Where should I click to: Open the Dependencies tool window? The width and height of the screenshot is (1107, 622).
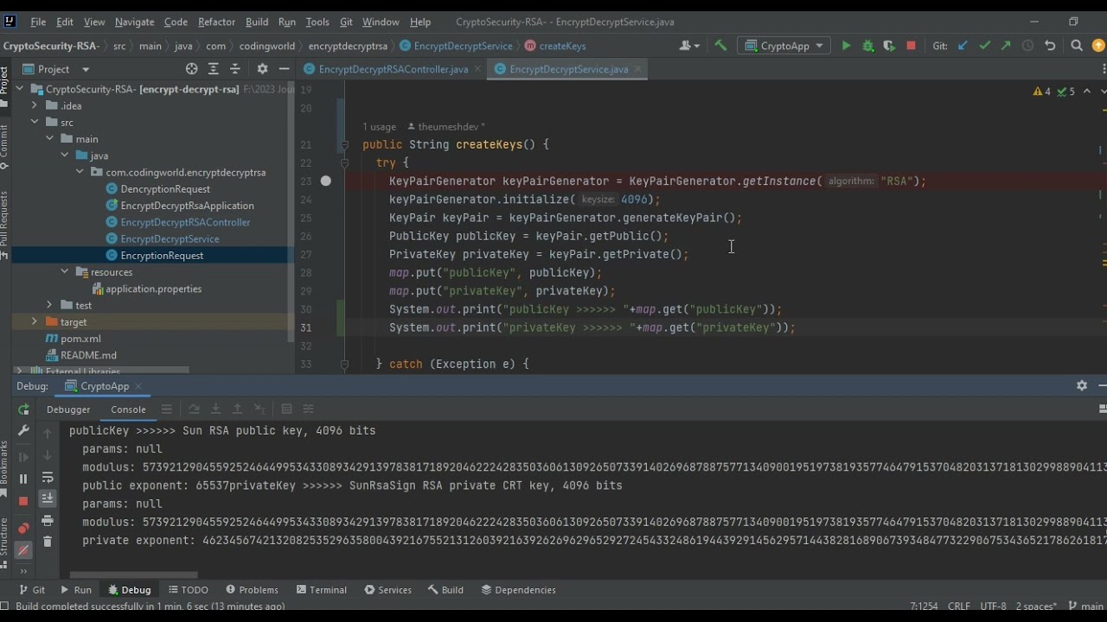[518, 590]
